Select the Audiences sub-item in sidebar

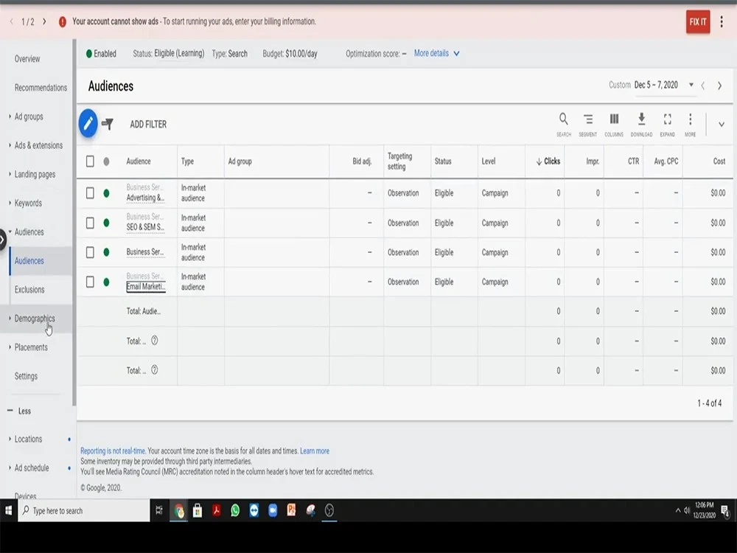click(x=29, y=261)
